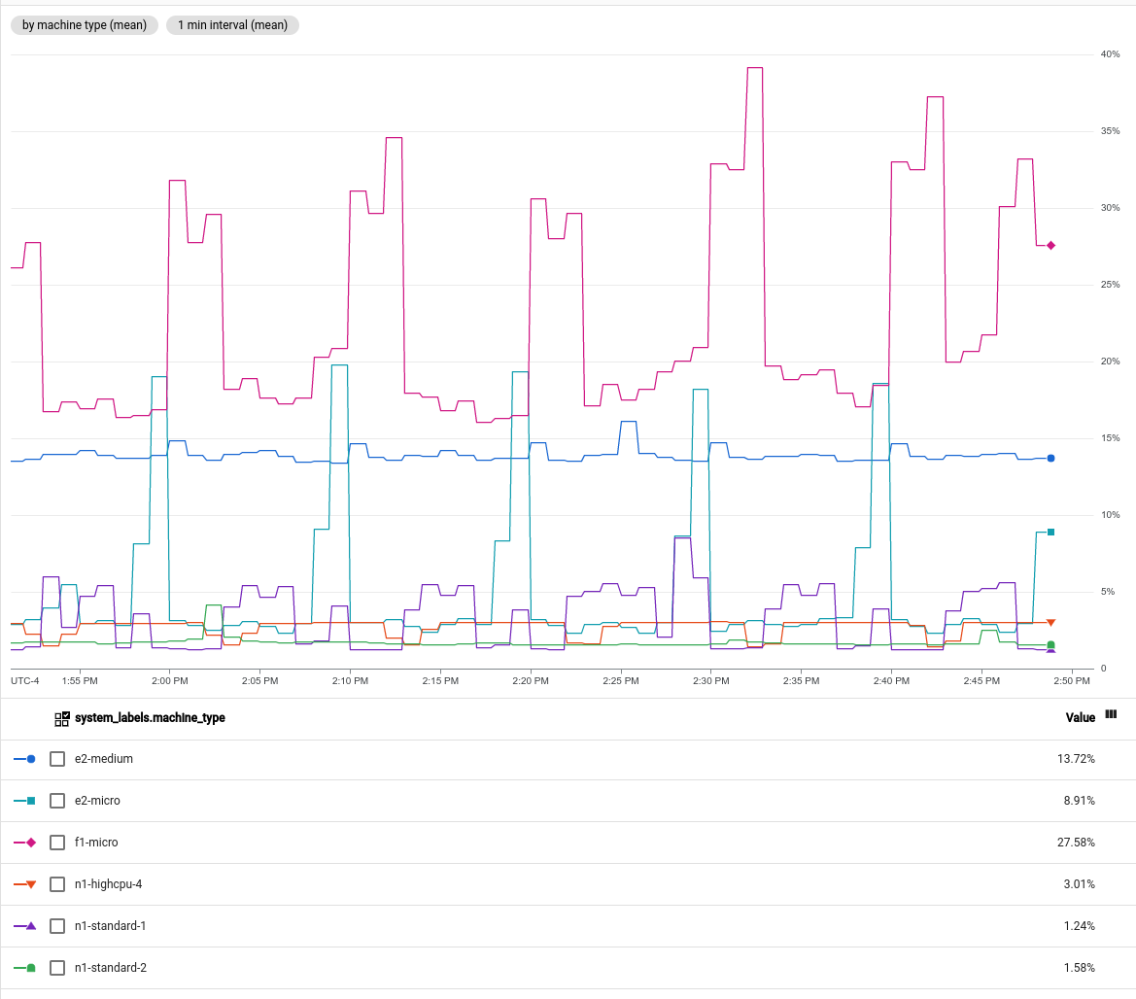The image size is (1136, 999).
Task: Click the purple triangle n1-standard-1 series icon
Action: tap(23, 925)
